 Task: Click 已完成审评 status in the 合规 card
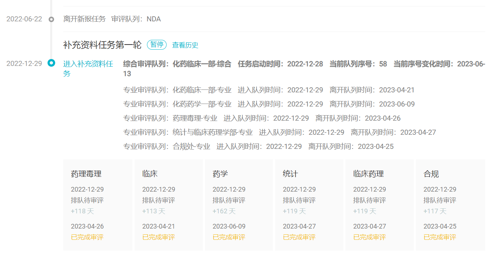point(440,237)
